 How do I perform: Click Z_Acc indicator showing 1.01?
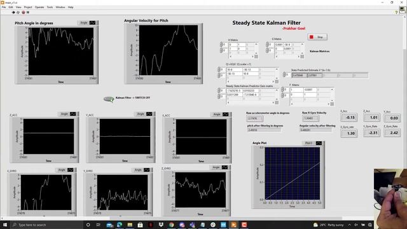[371, 118]
